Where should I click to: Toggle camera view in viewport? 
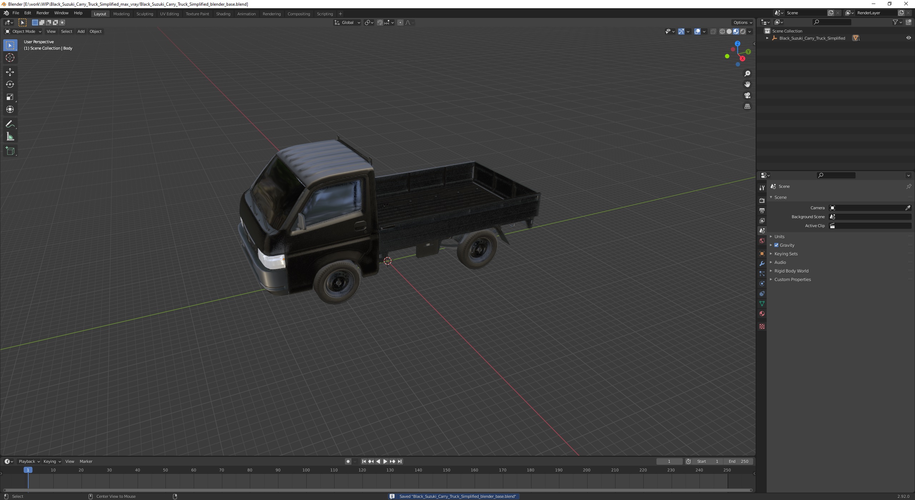coord(747,95)
